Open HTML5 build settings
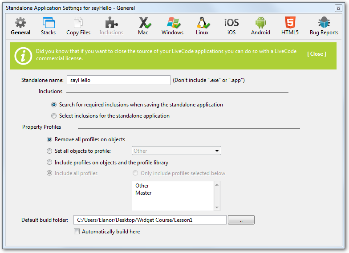The image size is (349, 253). (290, 26)
